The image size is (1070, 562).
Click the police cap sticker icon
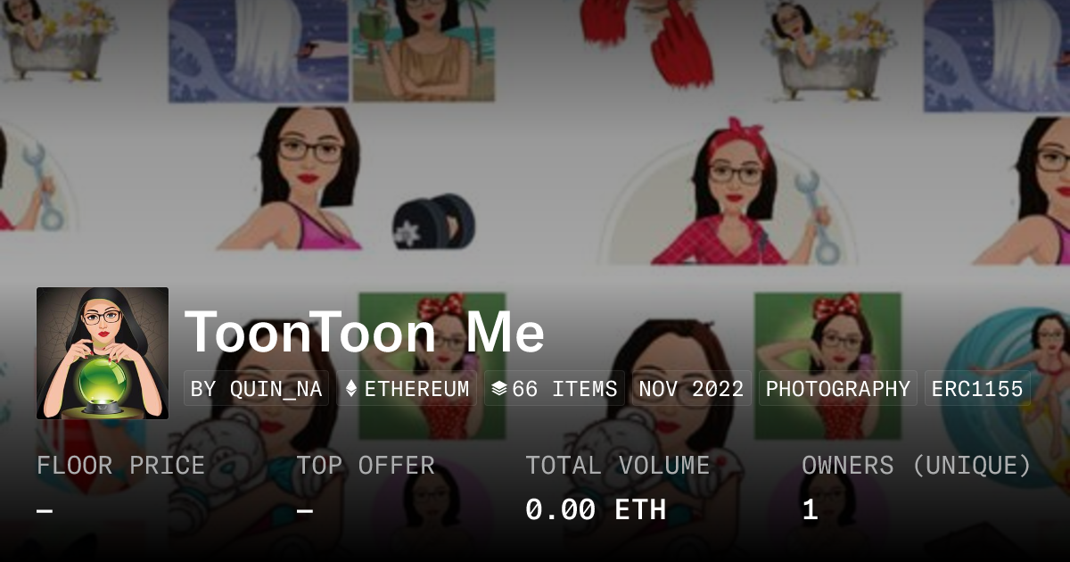coord(433,222)
